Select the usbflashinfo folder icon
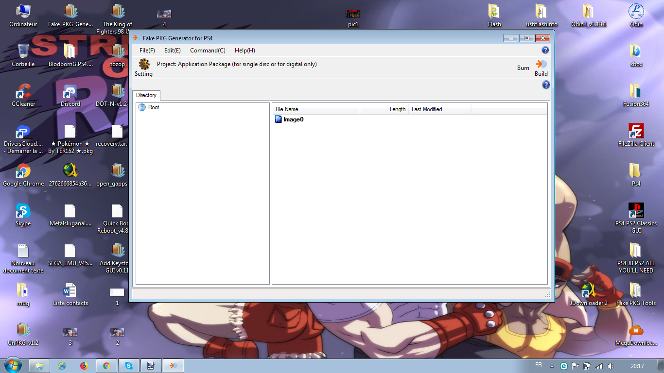Image resolution: width=664 pixels, height=373 pixels. (x=542, y=16)
